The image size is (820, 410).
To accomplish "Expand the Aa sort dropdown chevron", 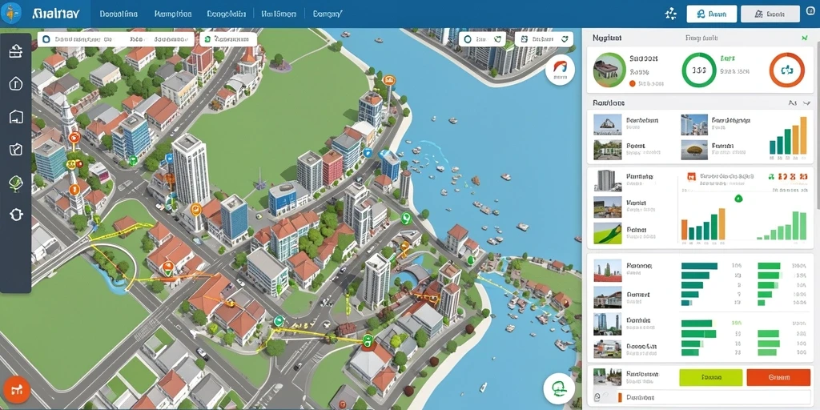I will (x=806, y=103).
